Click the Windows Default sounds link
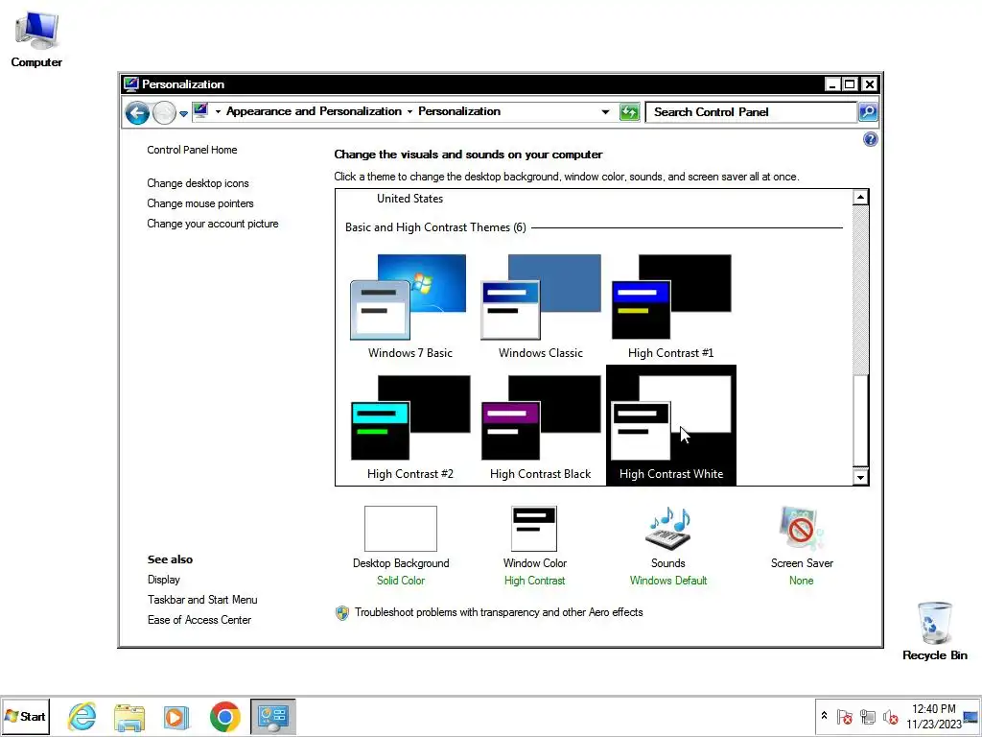Screen dimensions: 982x737 [668, 581]
